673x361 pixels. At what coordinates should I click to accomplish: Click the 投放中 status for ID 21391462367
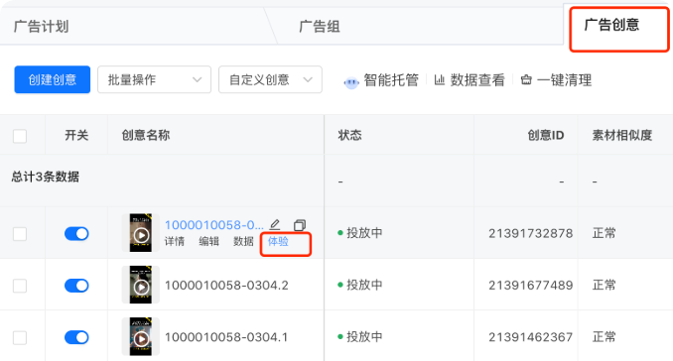tap(364, 336)
